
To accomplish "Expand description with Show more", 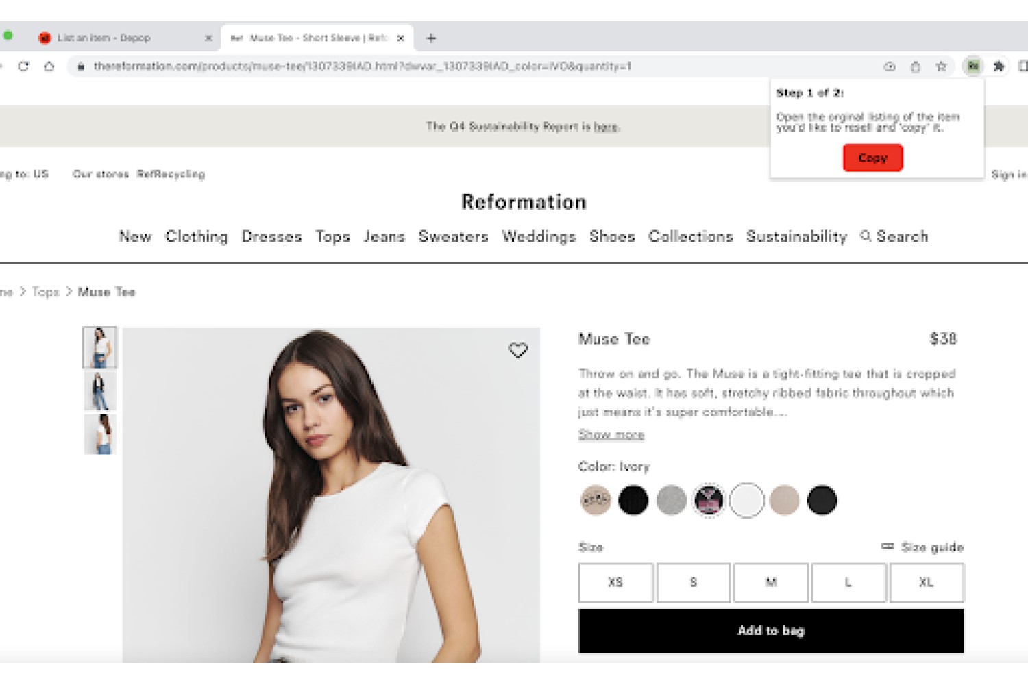I will tap(611, 434).
